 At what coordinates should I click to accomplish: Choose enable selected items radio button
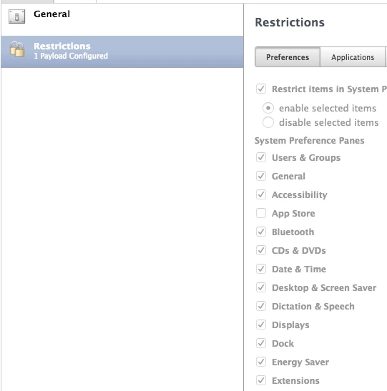tap(268, 108)
